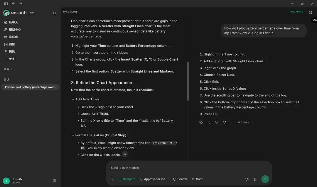Open search with the magnifier icon
The height and width of the screenshot is (187, 317).
tap(55, 13)
